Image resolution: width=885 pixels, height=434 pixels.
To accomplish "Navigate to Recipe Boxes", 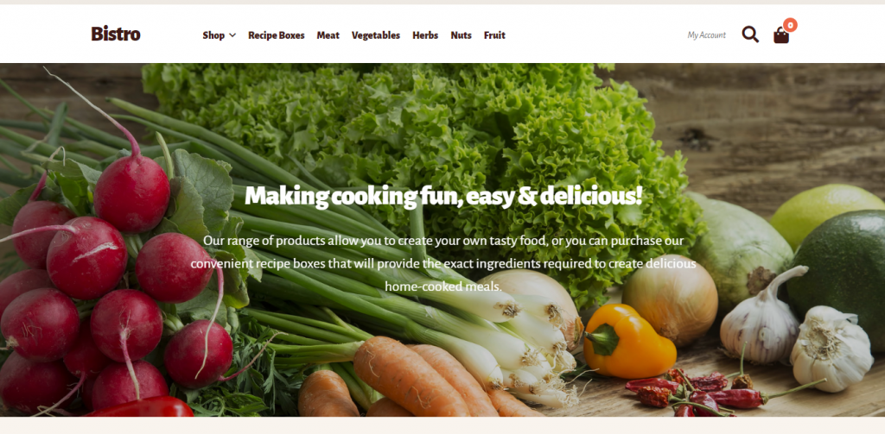I will click(276, 35).
